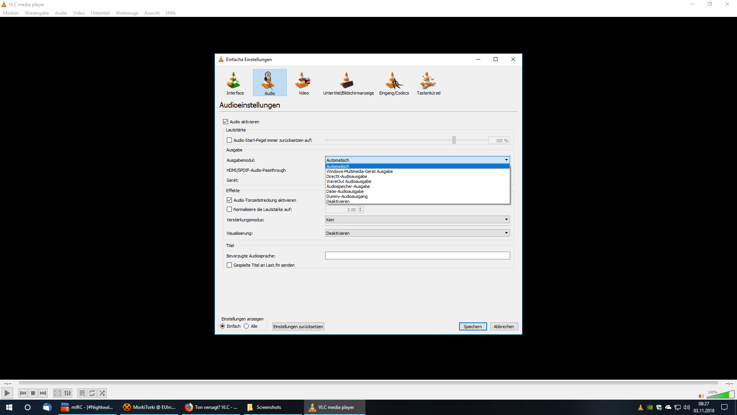Open the Untertitel menu
Screen dimensions: 737x415
pyautogui.click(x=100, y=13)
